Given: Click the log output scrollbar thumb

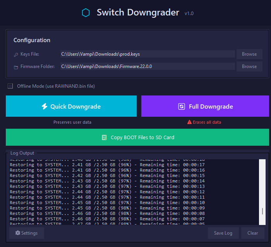Looking at the screenshot, I should pyautogui.click(x=262, y=211).
